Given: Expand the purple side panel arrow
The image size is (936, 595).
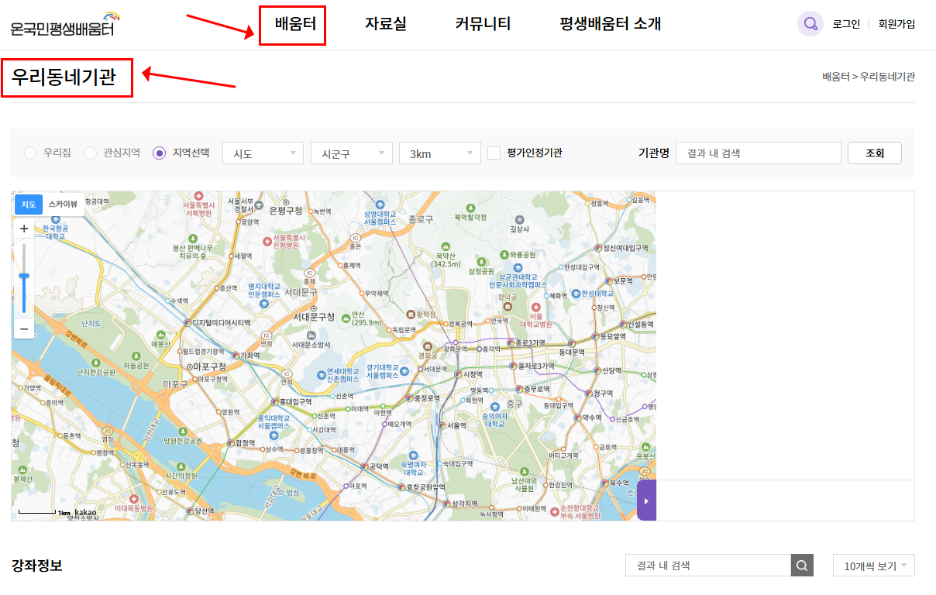Looking at the screenshot, I should [646, 500].
